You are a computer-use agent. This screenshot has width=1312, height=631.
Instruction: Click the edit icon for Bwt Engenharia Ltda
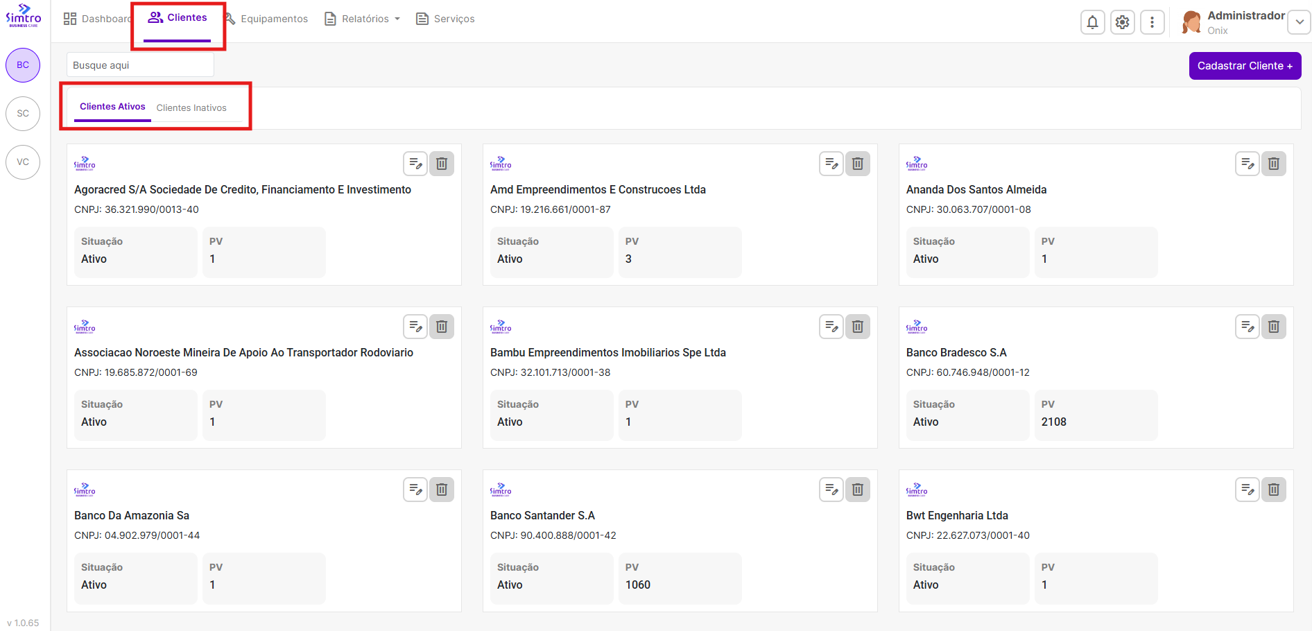pyautogui.click(x=1247, y=490)
